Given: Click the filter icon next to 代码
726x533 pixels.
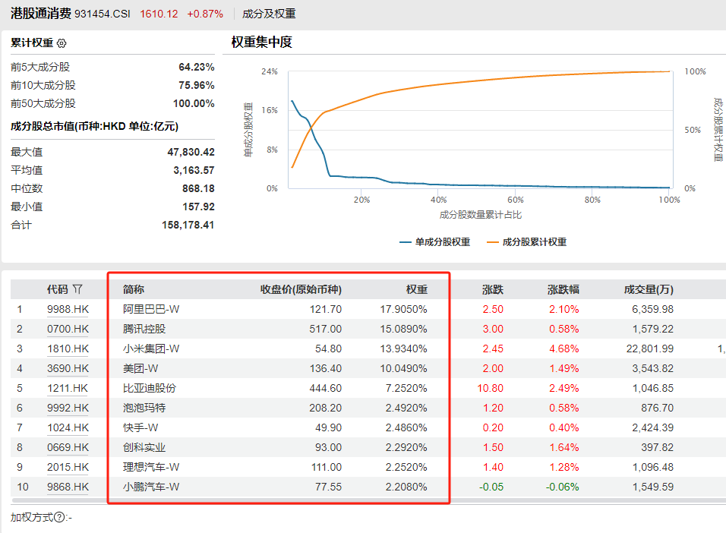Looking at the screenshot, I should pos(77,289).
